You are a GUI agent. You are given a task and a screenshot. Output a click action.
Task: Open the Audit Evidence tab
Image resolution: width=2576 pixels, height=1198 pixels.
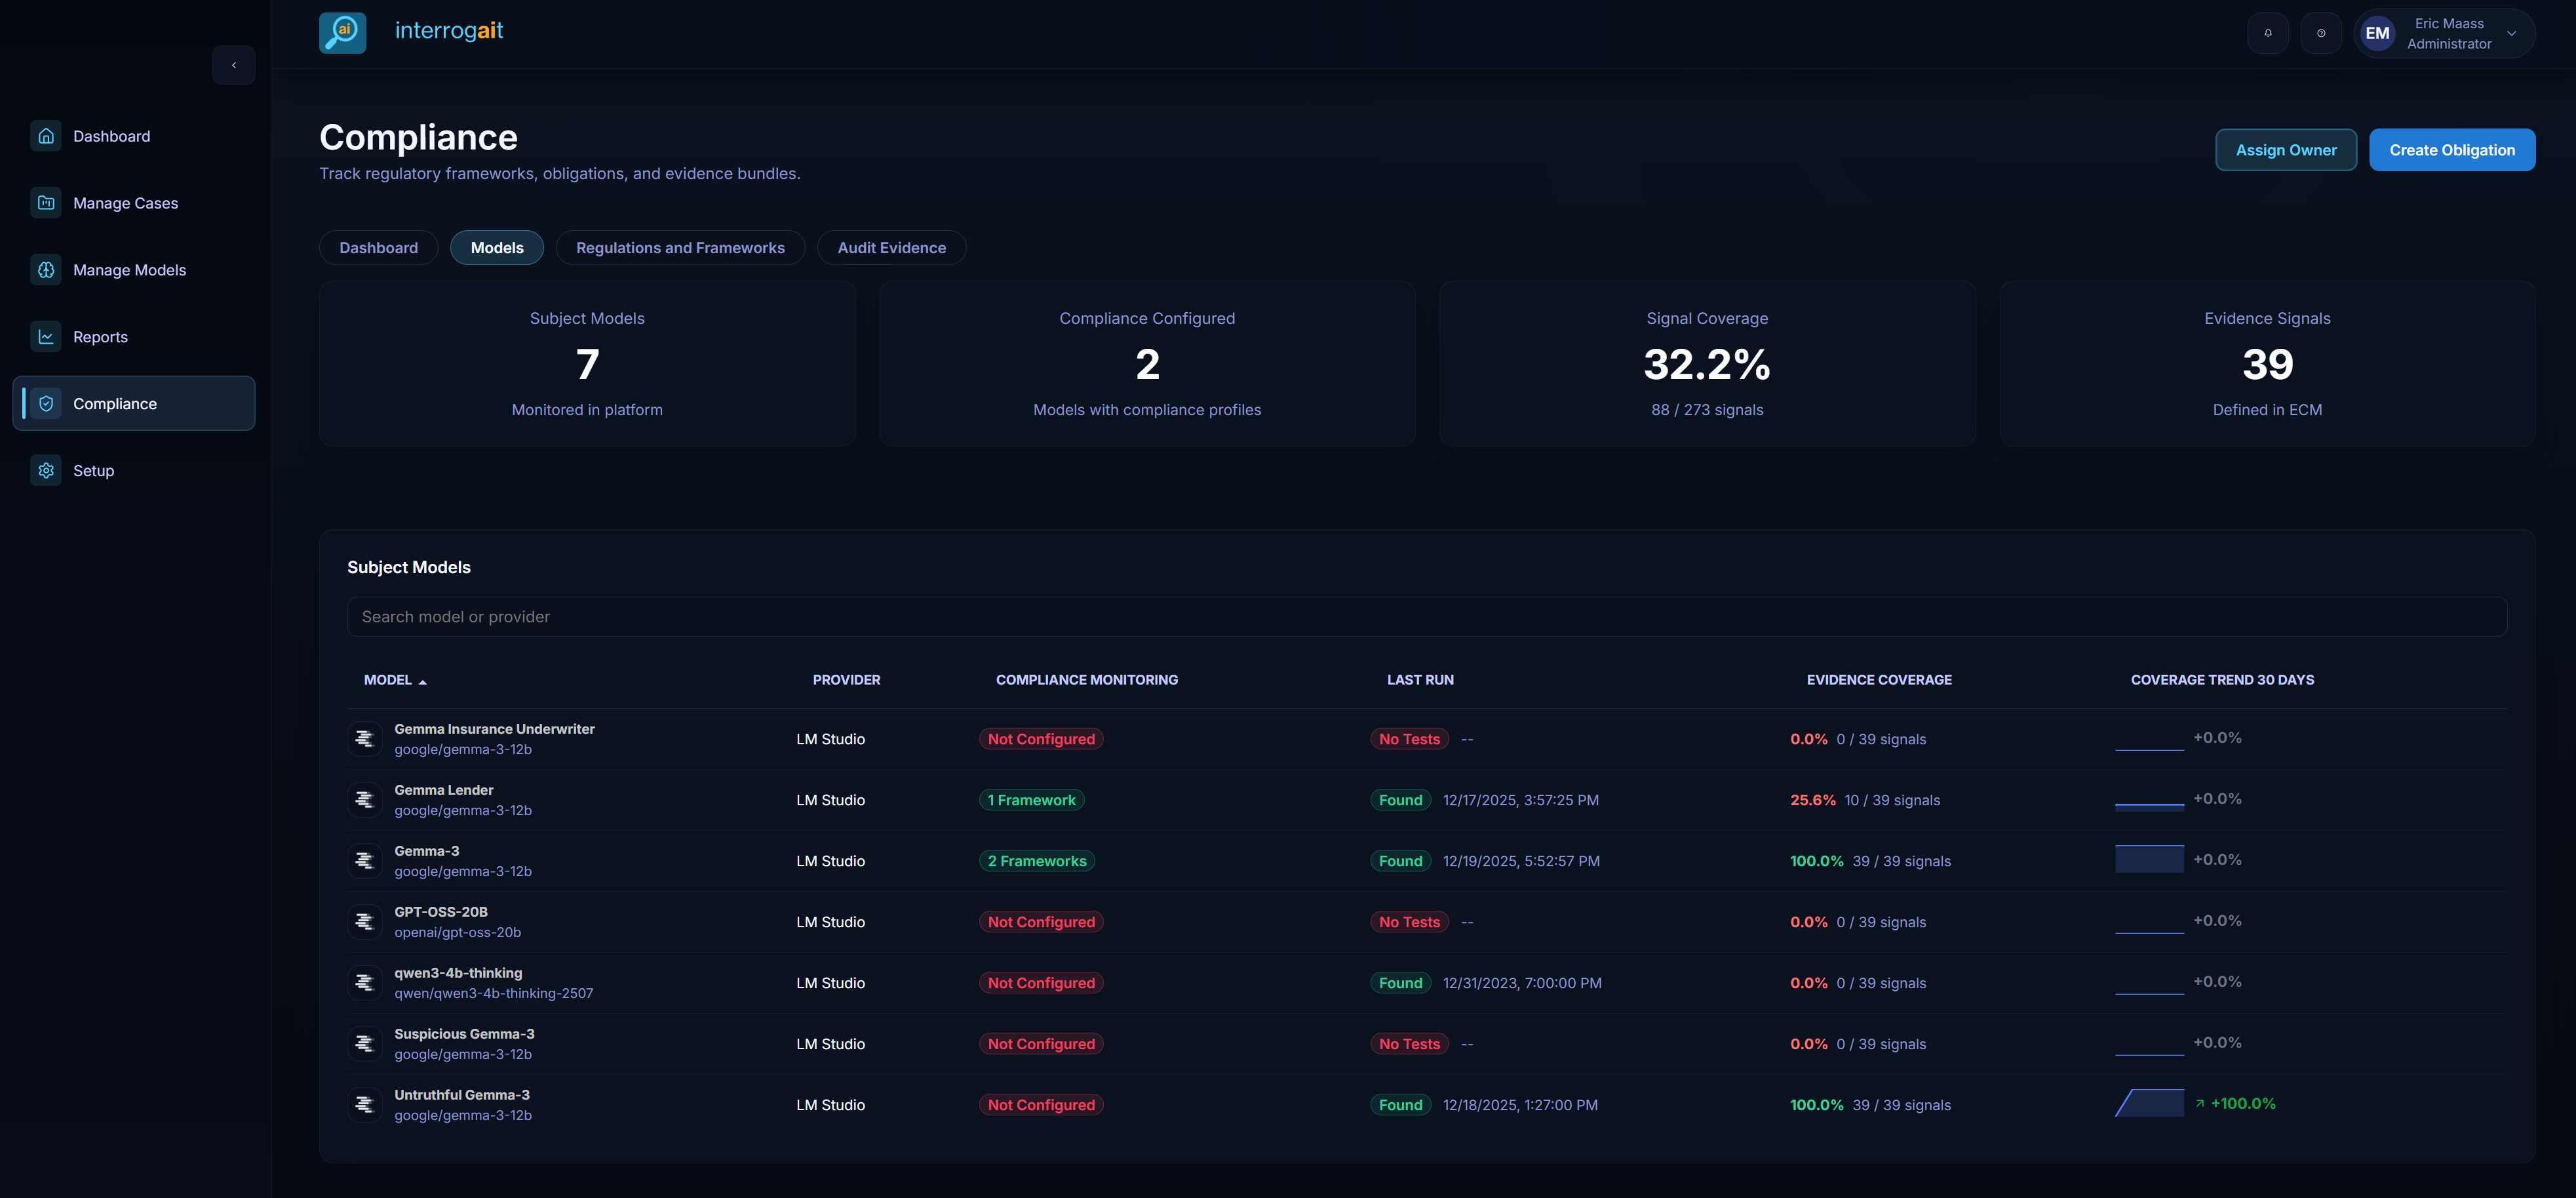pos(891,247)
